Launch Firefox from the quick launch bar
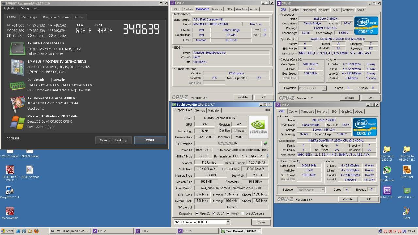This screenshot has height=235, width=418. [x=36, y=231]
